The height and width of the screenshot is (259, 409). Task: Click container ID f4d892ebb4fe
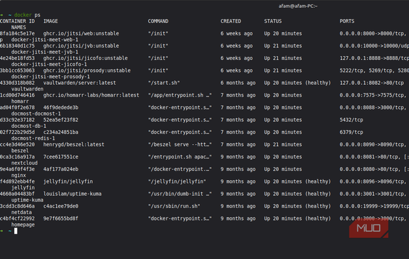(x=17, y=181)
